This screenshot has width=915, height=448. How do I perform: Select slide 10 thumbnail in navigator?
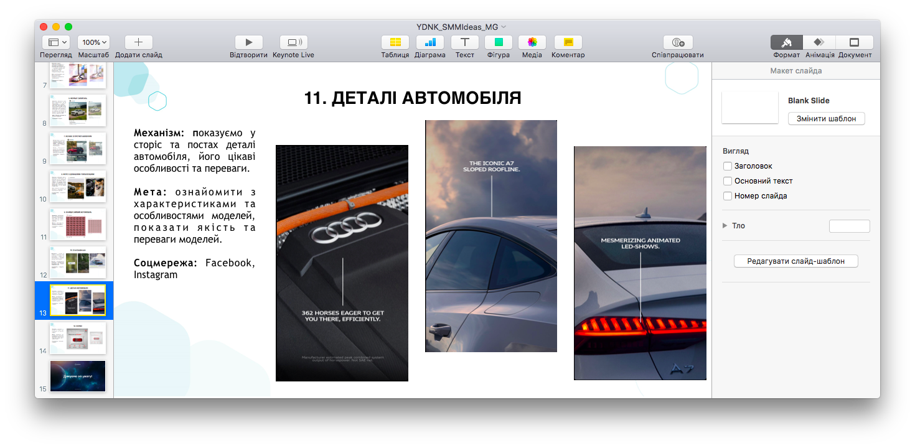[78, 186]
